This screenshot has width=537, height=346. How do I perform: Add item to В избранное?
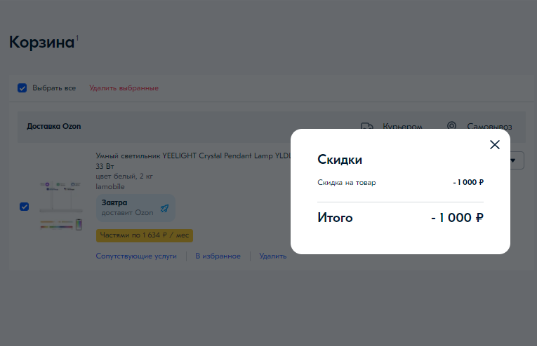click(x=218, y=256)
